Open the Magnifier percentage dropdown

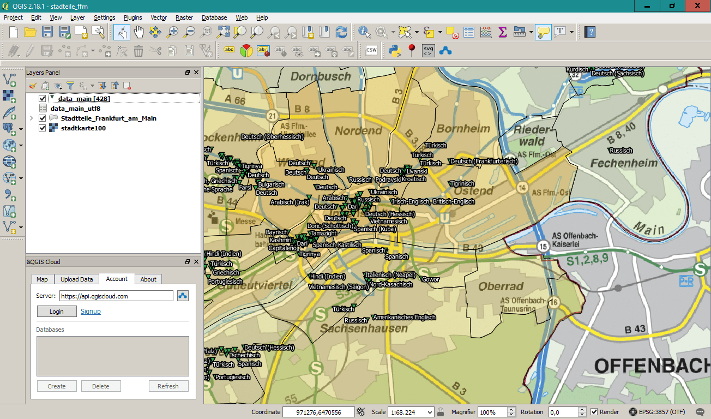[510, 412]
